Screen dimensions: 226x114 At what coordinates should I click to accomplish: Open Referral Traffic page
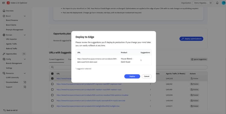[x=11, y=49]
